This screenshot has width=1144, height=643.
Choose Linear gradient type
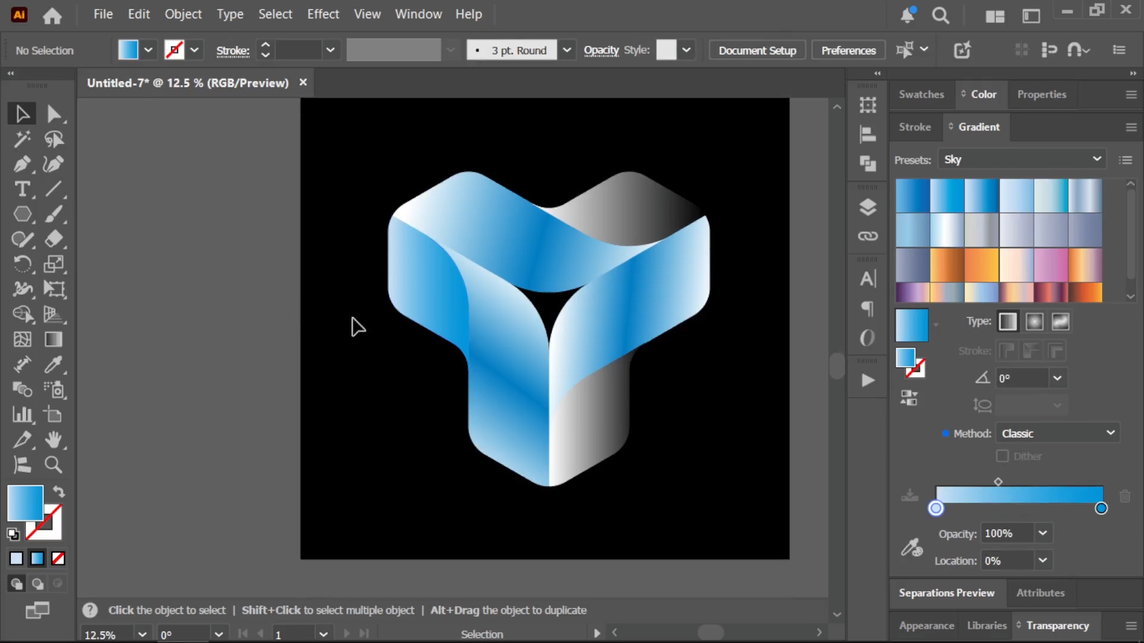[x=1008, y=322]
